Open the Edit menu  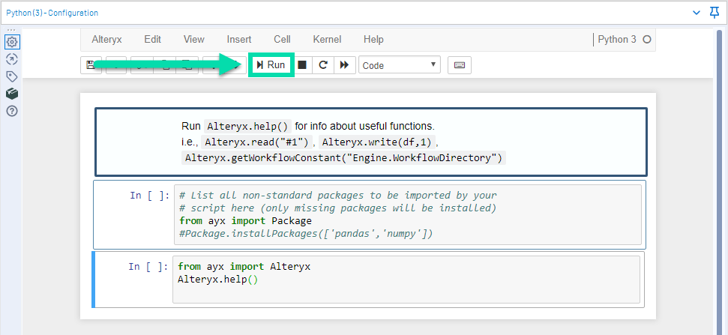152,40
